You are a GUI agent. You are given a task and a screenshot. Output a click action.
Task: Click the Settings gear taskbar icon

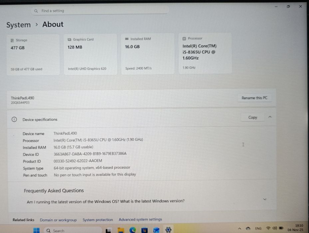pos(168,230)
